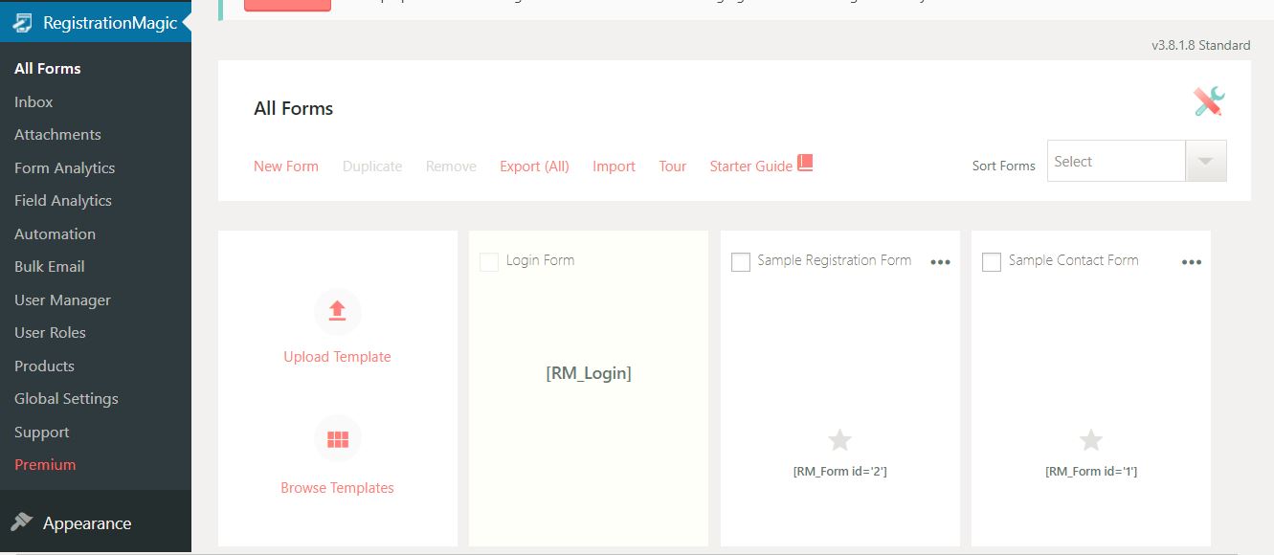Click the star icon on Sample Registration Form
This screenshot has height=555, width=1274.
point(839,440)
